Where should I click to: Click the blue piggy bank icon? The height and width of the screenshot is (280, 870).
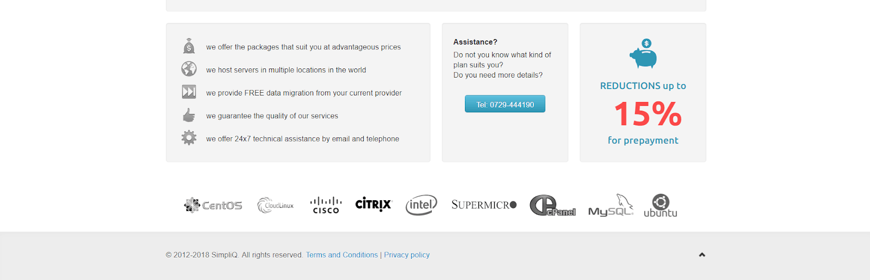[x=643, y=53]
